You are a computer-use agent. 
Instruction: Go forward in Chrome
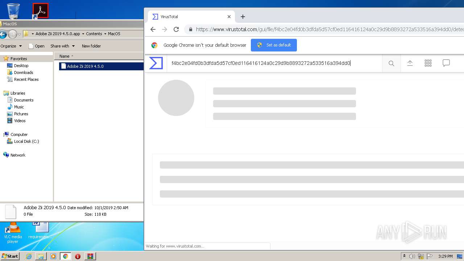pyautogui.click(x=165, y=29)
